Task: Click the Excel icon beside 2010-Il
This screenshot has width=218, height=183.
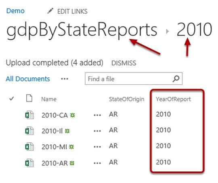Action: tap(29, 131)
